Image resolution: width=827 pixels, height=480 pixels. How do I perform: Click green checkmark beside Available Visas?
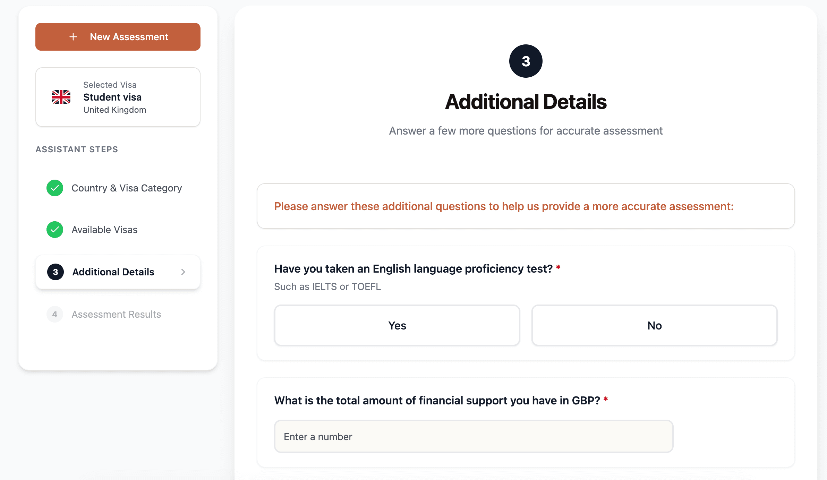point(55,230)
